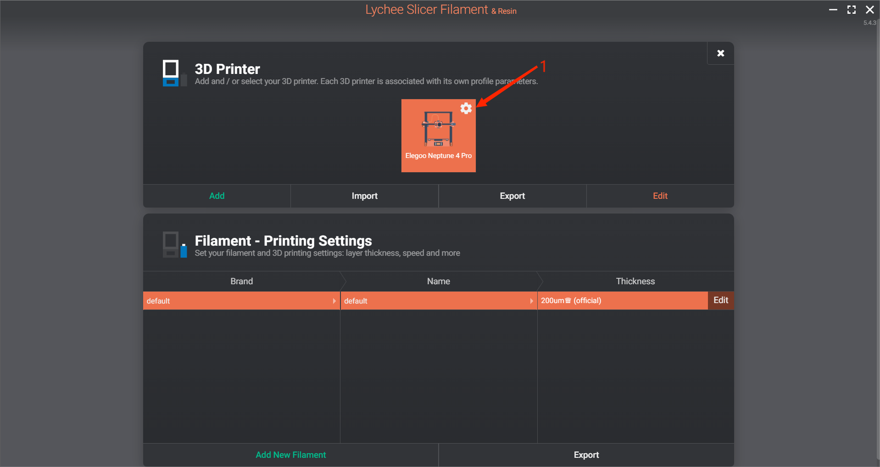Expand the default brand arrow

334,301
